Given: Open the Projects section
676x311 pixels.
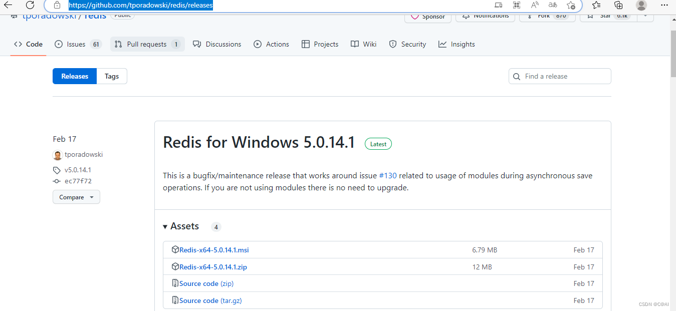Looking at the screenshot, I should tap(320, 44).
